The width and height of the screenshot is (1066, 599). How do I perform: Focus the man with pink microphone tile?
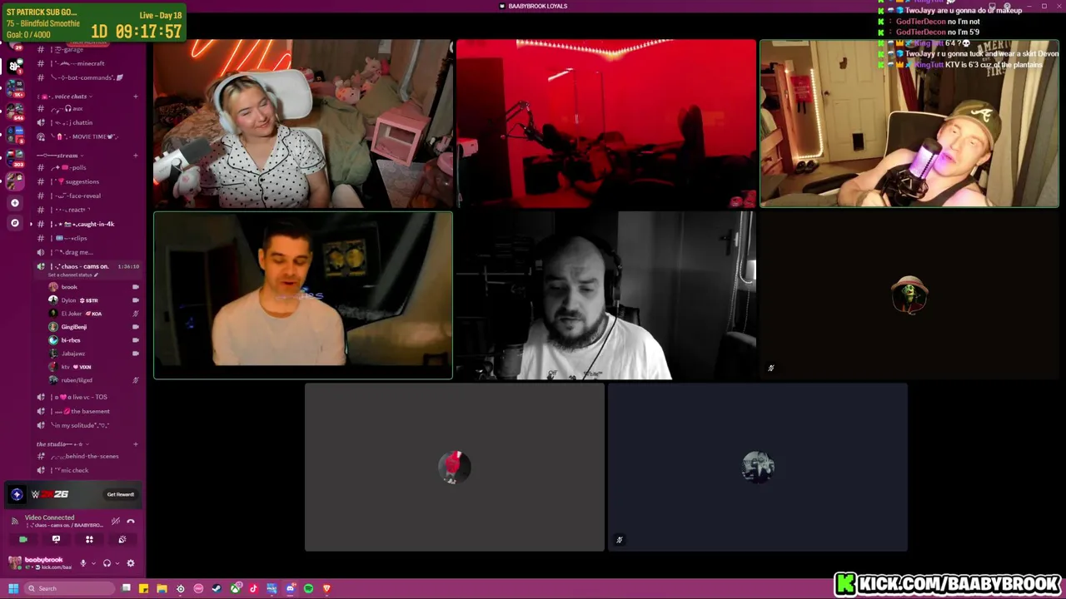(909, 123)
